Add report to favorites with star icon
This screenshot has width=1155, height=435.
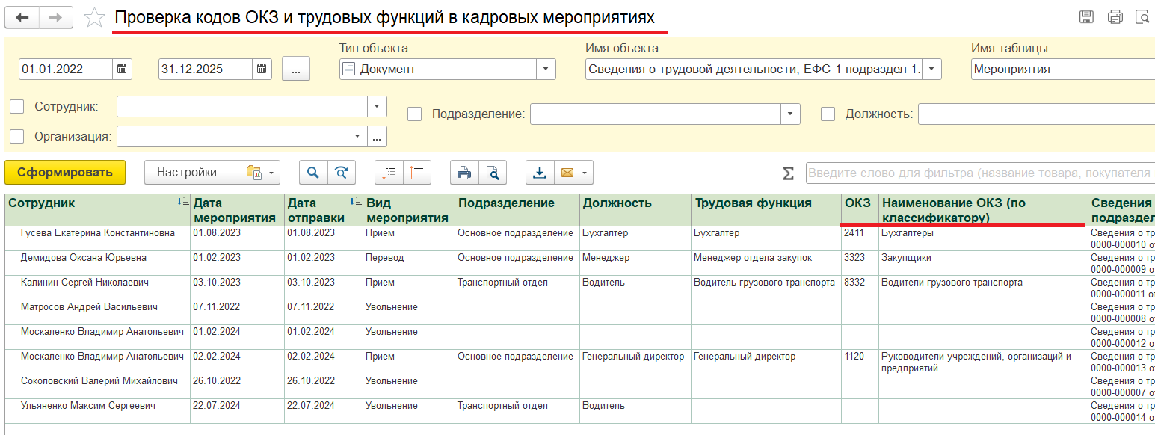(94, 17)
